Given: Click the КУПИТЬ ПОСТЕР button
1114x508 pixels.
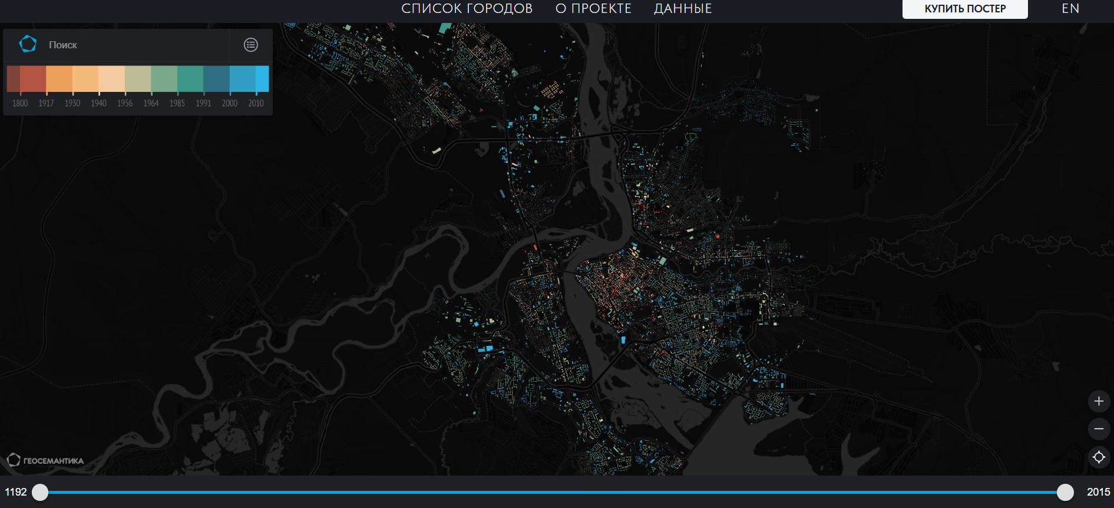Looking at the screenshot, I should pos(965,9).
